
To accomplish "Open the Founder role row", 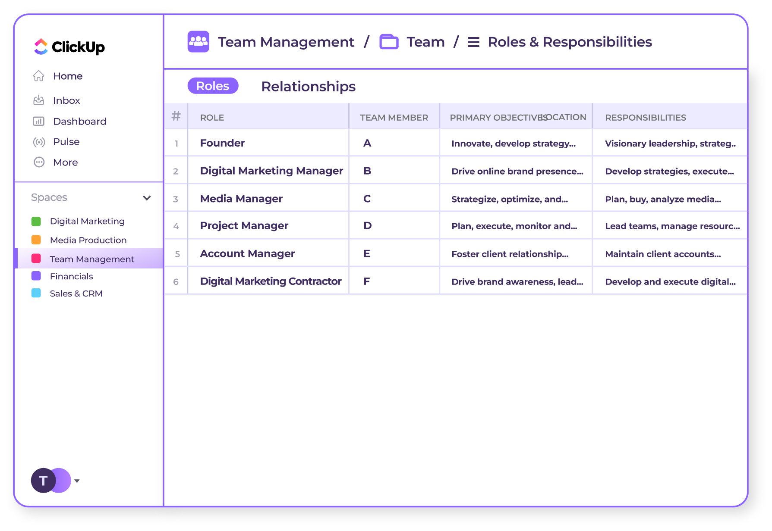I will 222,143.
